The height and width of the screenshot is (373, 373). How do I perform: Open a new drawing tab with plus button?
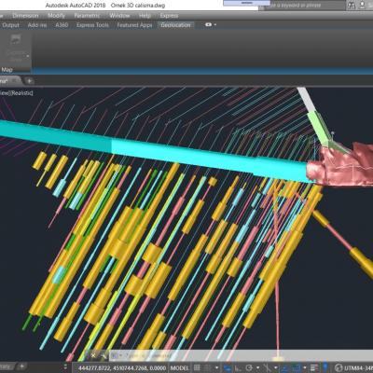[x=29, y=81]
